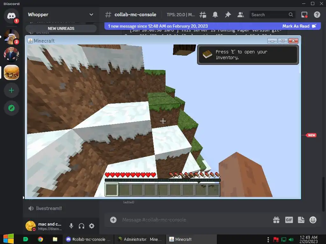This screenshot has width=326, height=244.
Task: Switch to Administrator: Mine... taskbar window
Action: coord(140,239)
